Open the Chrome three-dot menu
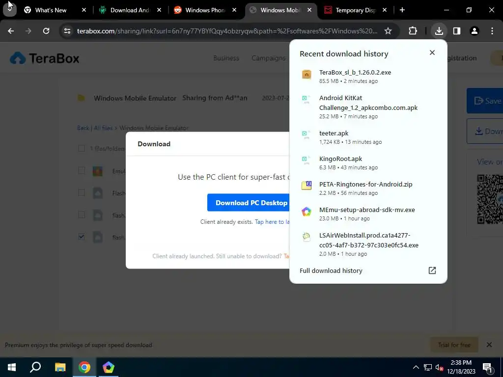Image resolution: width=503 pixels, height=377 pixels. [x=492, y=31]
